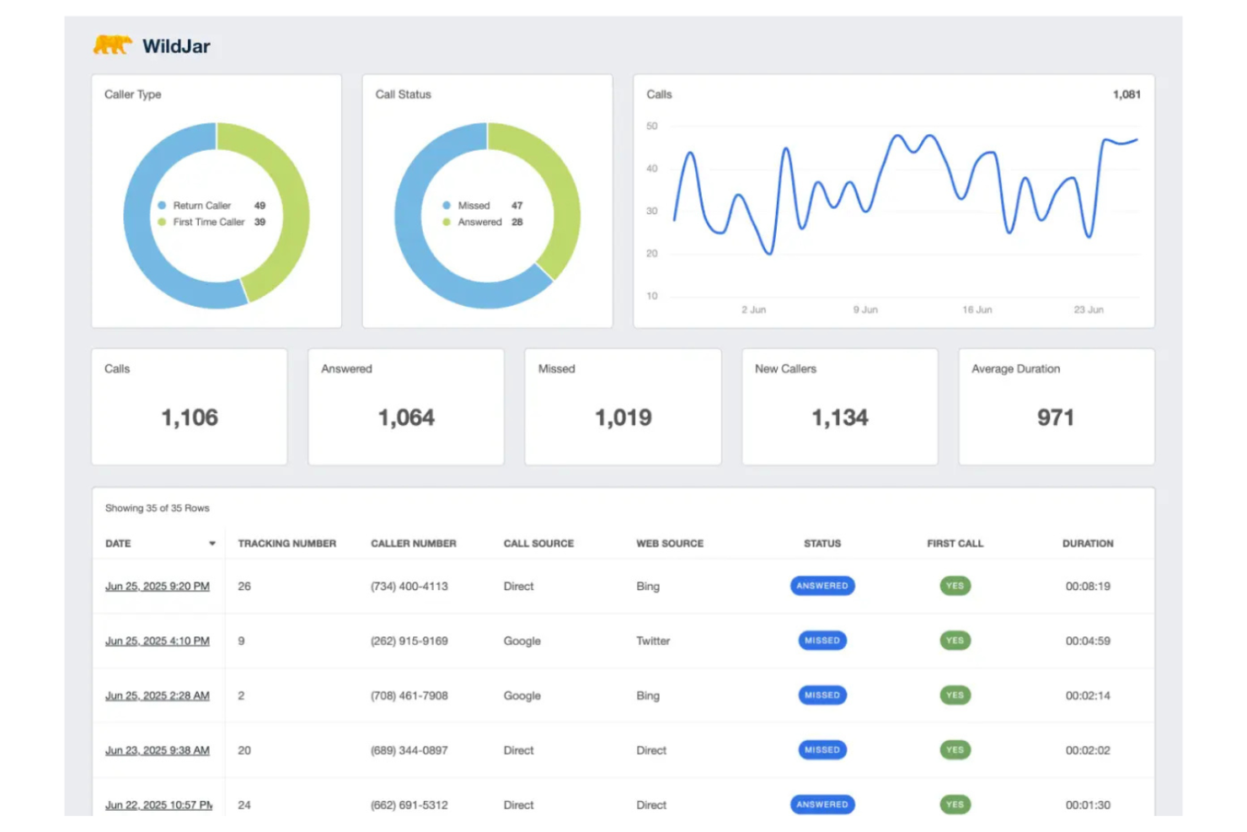Select the Average Duration card showing 971

[x=1056, y=407]
